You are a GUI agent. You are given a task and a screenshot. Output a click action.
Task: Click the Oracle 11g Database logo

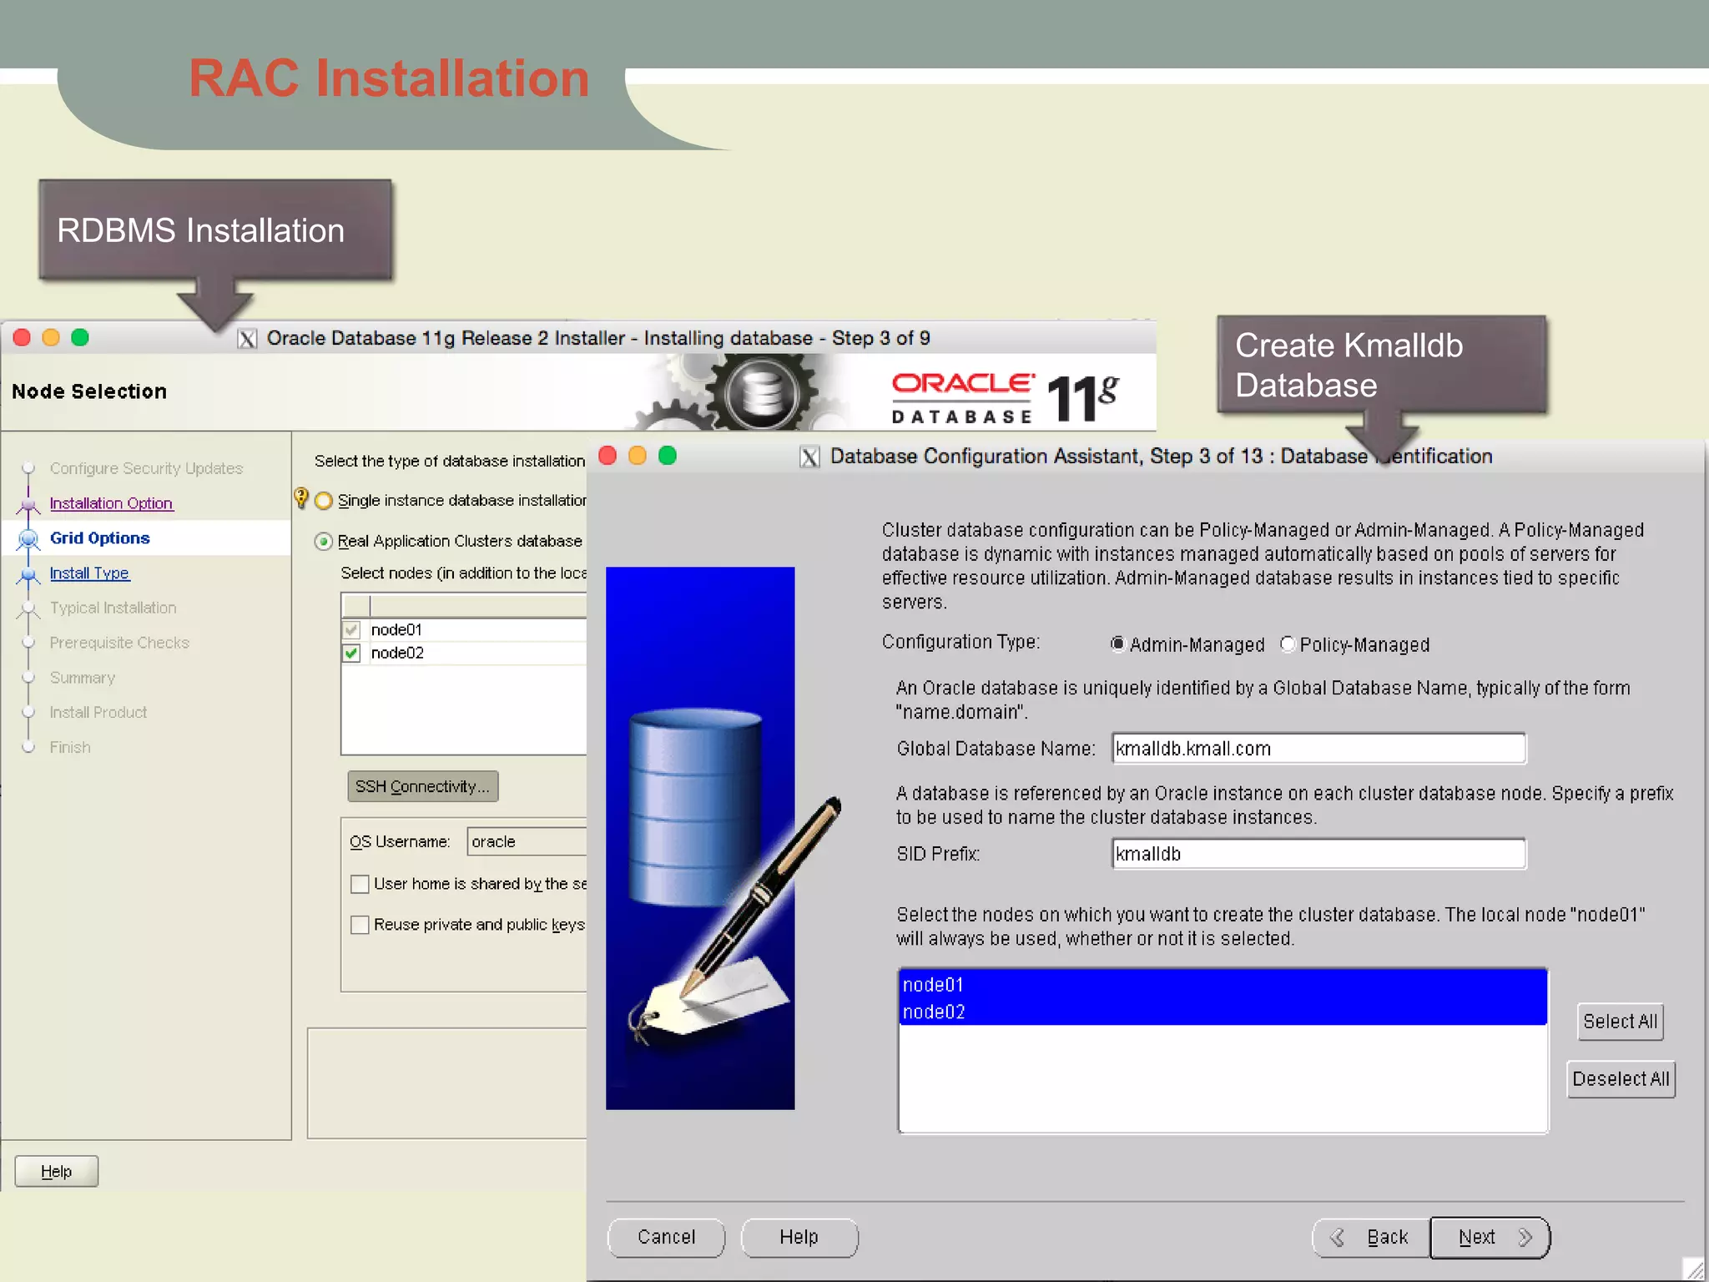(1005, 398)
